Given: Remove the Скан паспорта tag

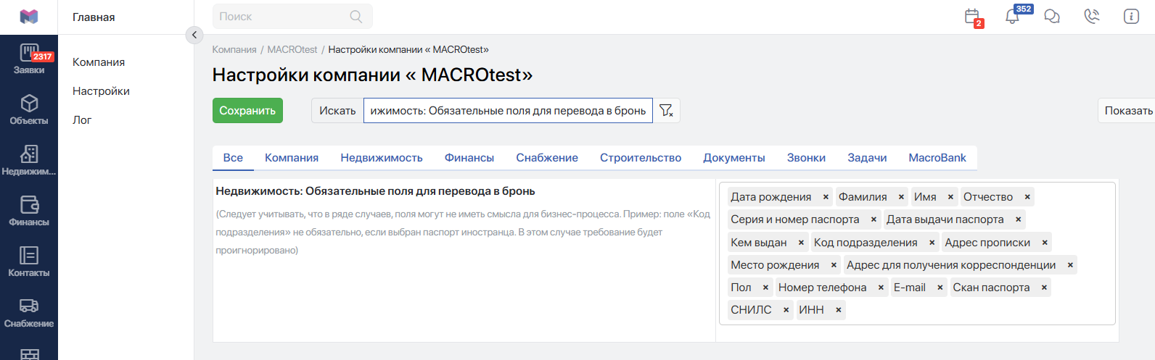Looking at the screenshot, I should [1044, 288].
